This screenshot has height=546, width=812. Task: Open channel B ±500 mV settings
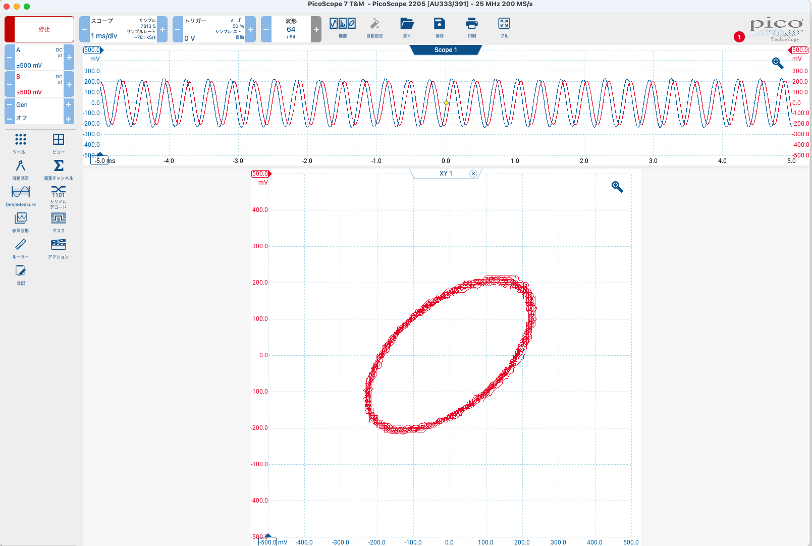pos(39,84)
